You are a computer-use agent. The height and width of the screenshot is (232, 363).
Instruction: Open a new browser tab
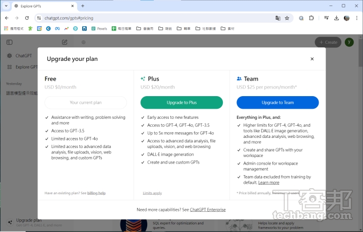click(83, 6)
